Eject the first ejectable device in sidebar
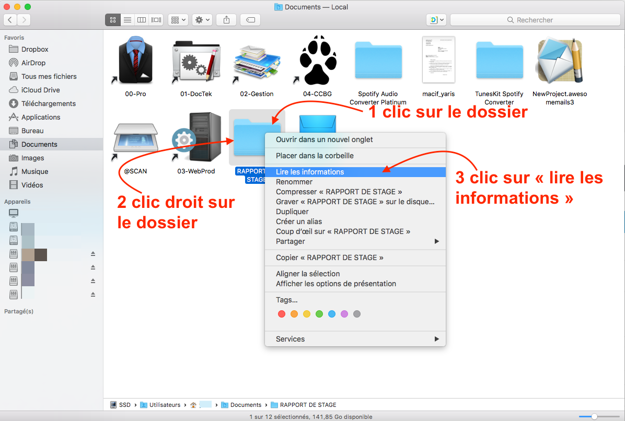The height and width of the screenshot is (421, 625). [93, 254]
